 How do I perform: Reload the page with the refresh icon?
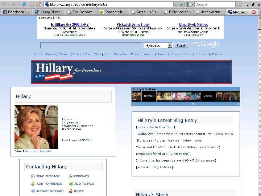coord(24,4)
